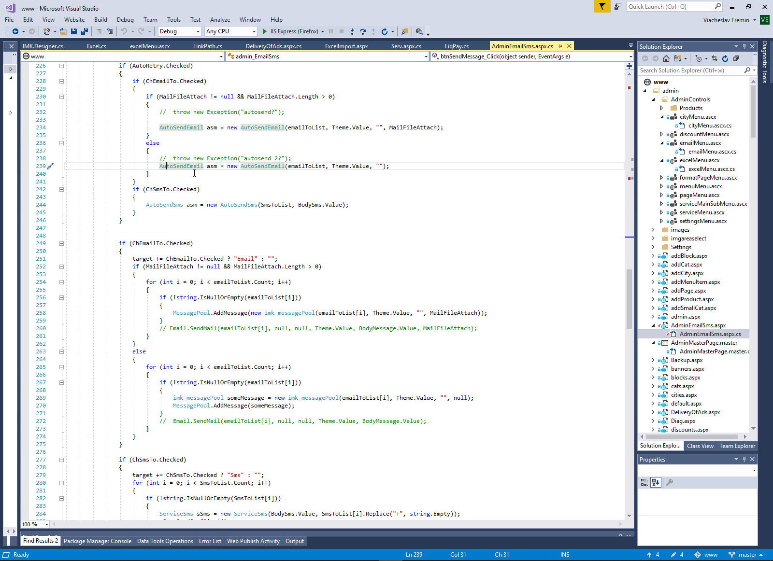Open Team Explorer panel tab
This screenshot has width=773, height=561.
(737, 446)
